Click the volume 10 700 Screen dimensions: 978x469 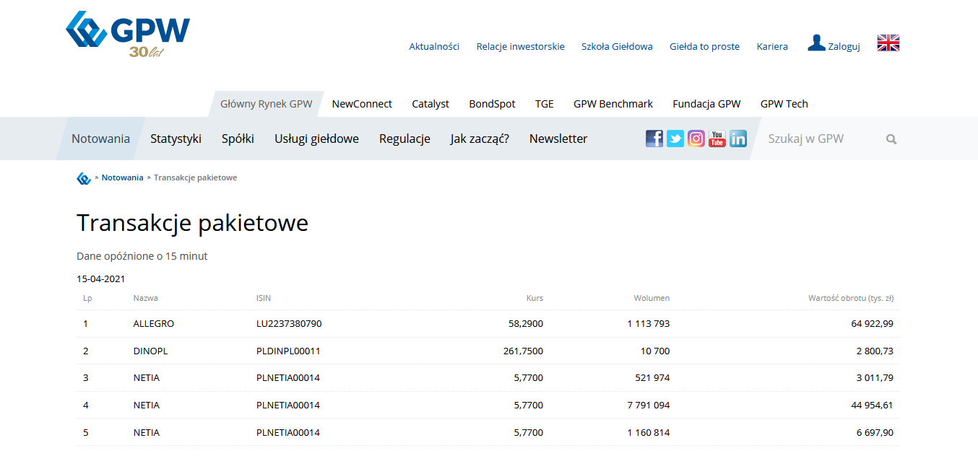[655, 351]
